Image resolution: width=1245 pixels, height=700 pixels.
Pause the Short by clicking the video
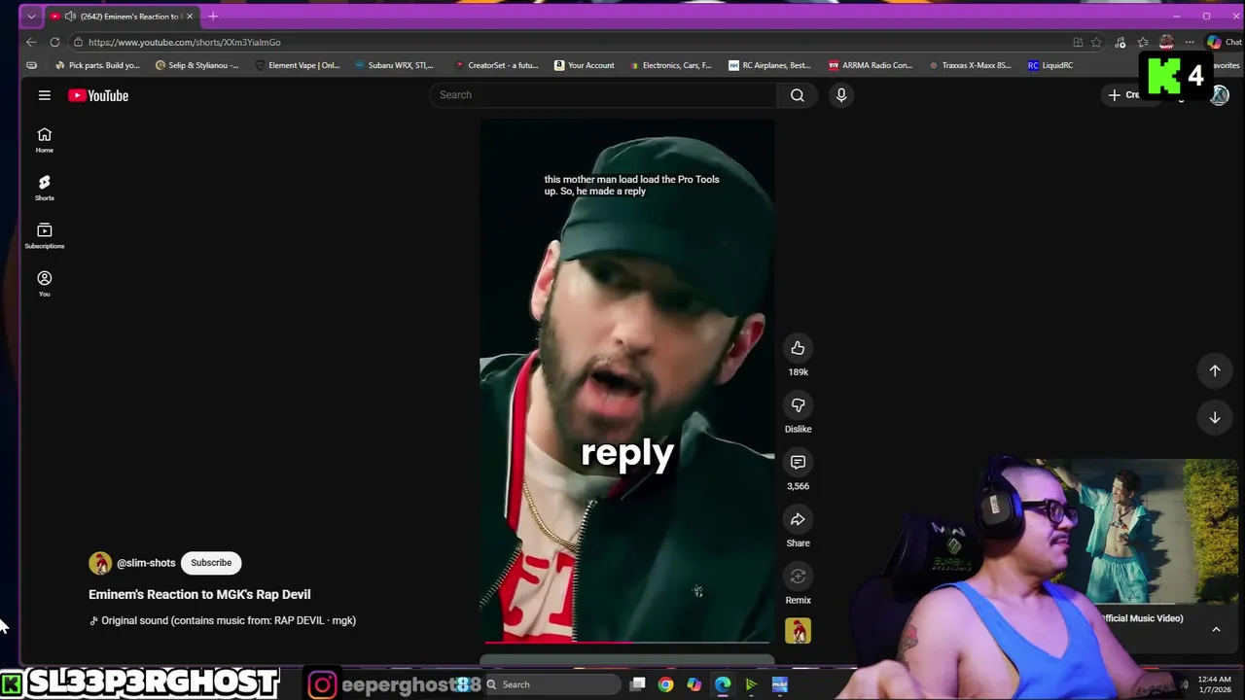(x=627, y=379)
